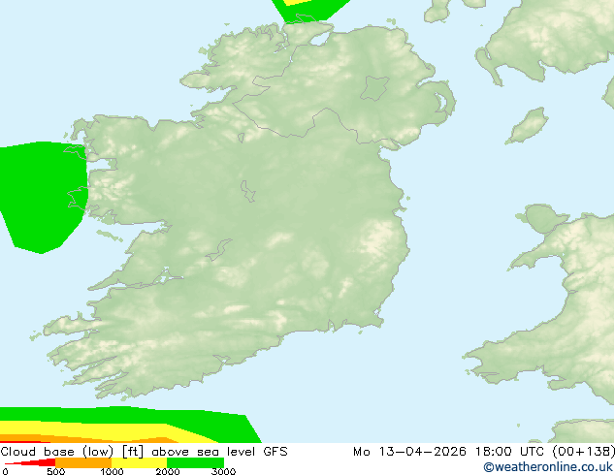Click the green cloud area at the top of the map
Viewport: 615px width, 475px height.
pos(307,12)
